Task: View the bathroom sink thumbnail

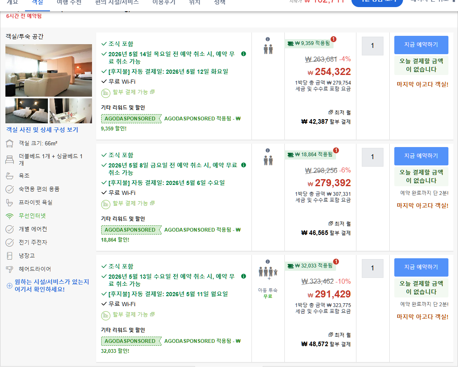Action: (x=71, y=111)
